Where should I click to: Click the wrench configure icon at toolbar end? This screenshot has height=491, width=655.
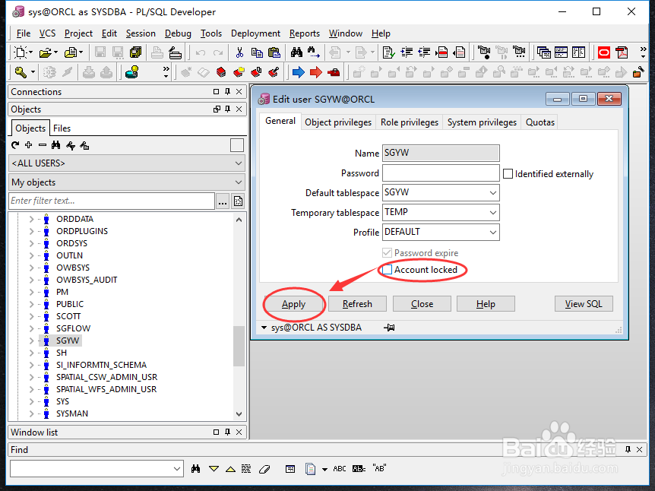pos(638,72)
